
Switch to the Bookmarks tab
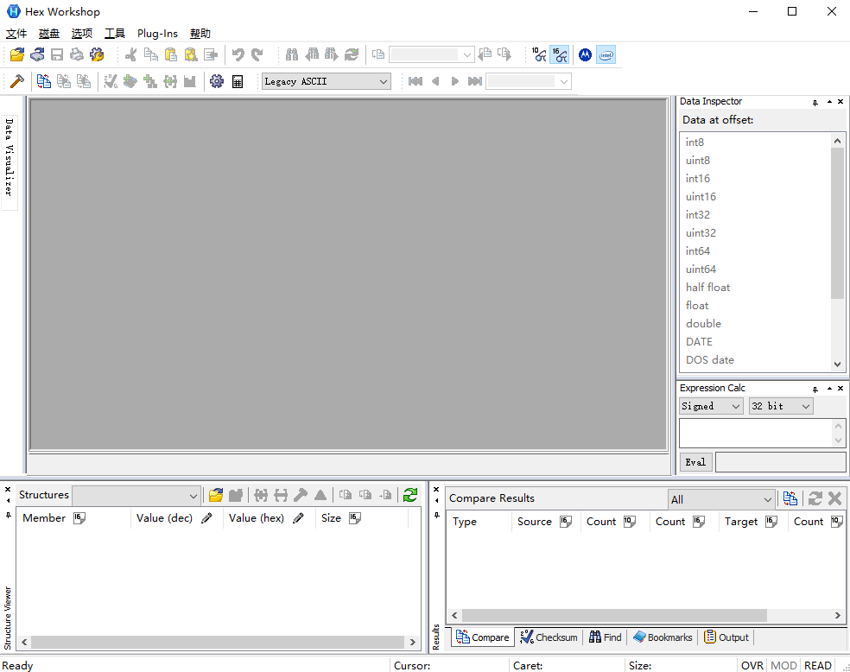[x=663, y=637]
